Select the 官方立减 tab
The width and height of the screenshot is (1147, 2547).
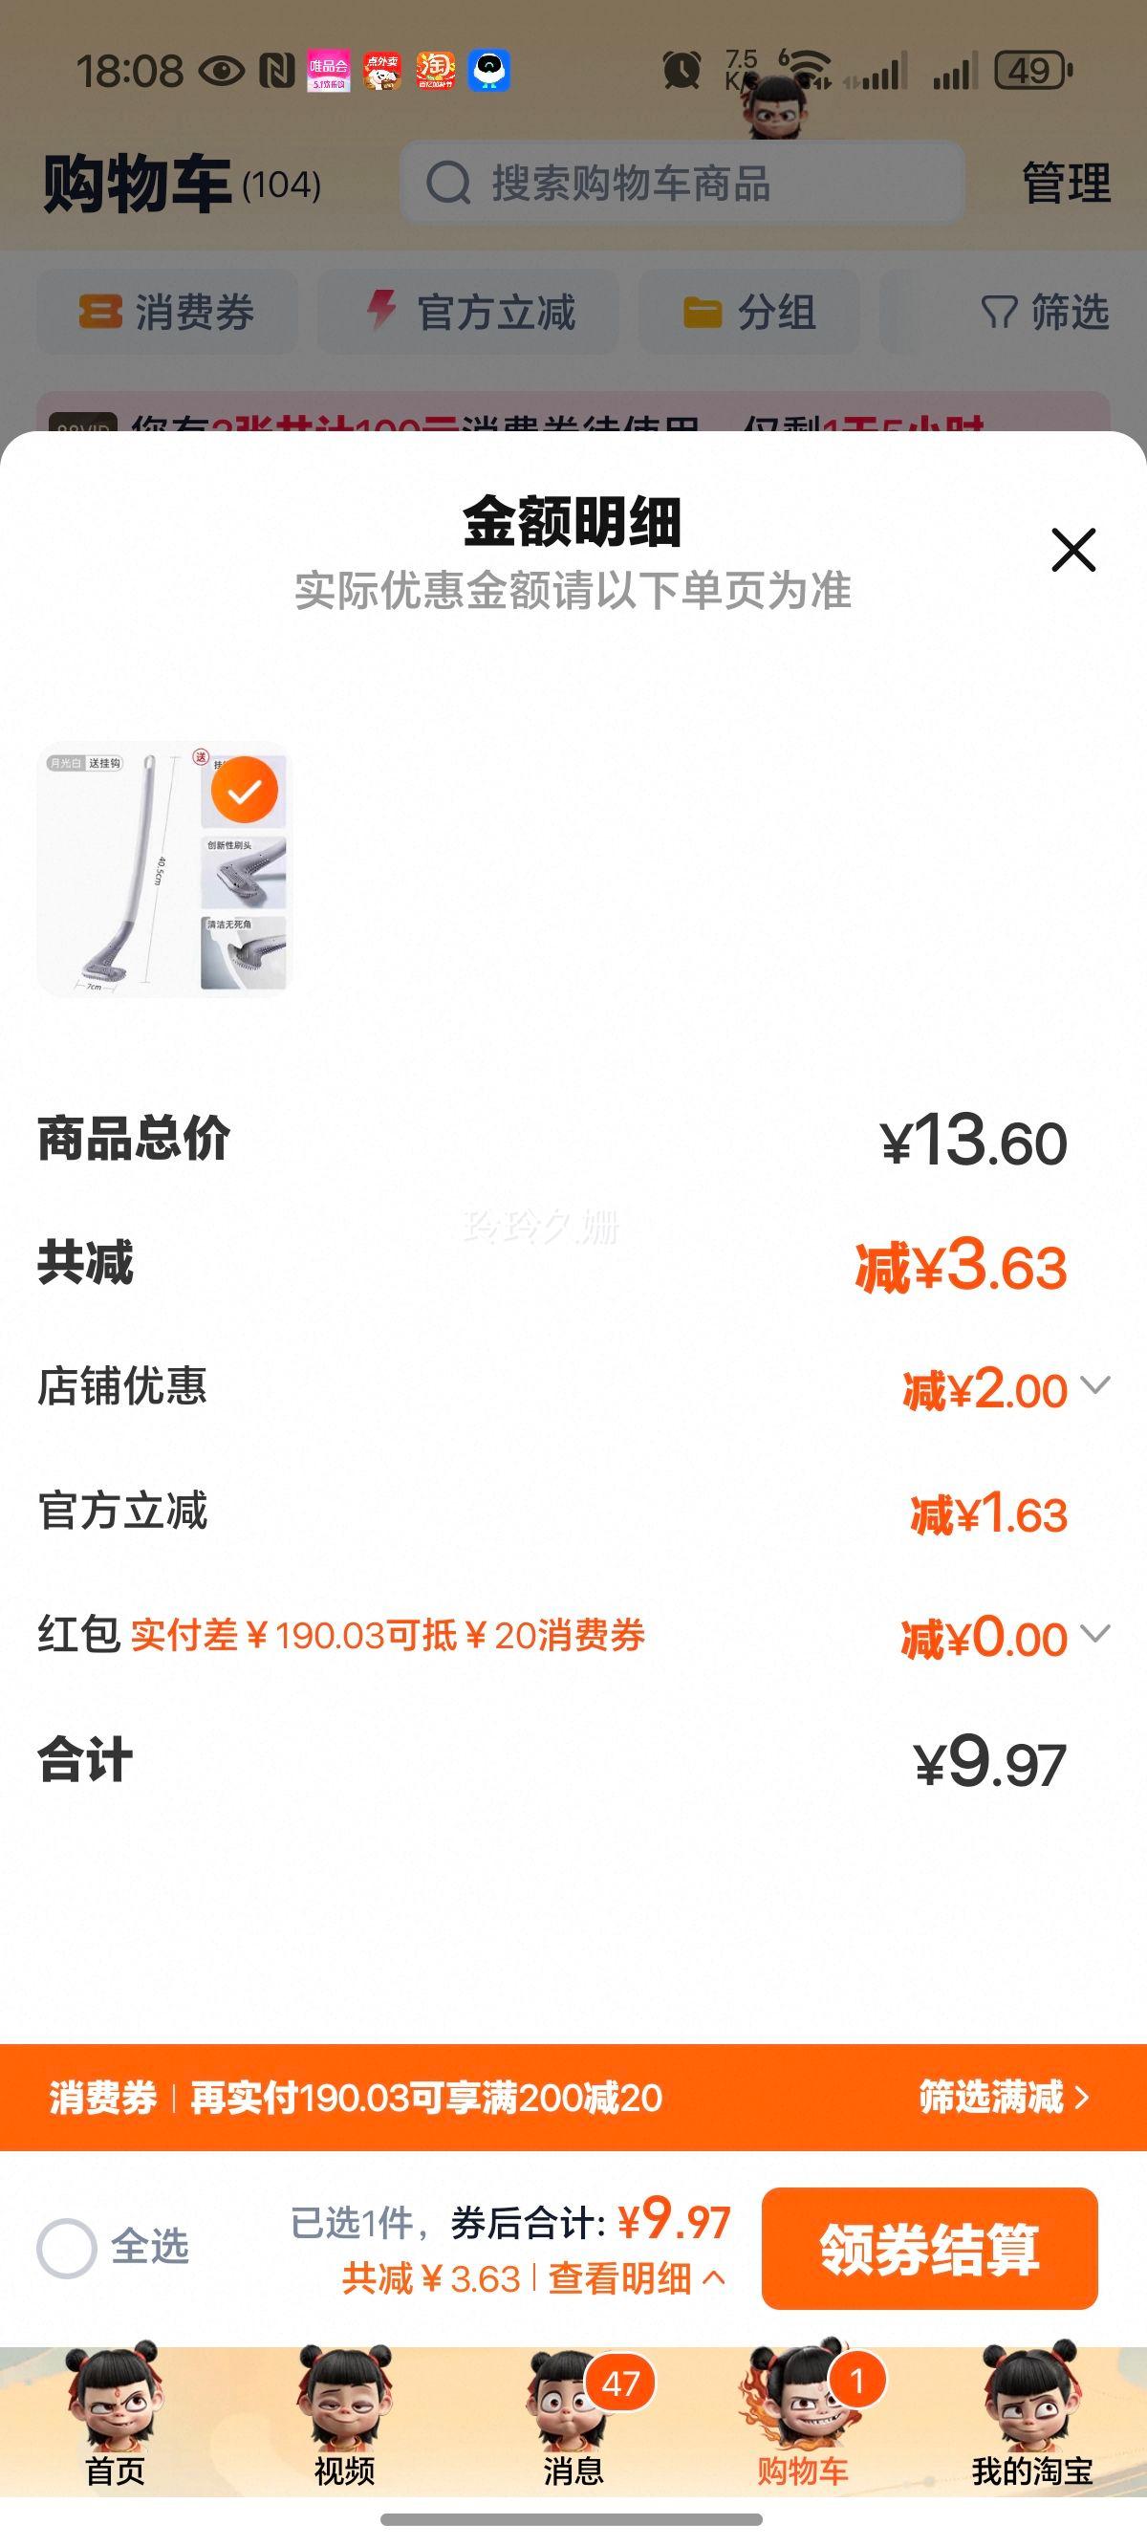click(x=468, y=313)
